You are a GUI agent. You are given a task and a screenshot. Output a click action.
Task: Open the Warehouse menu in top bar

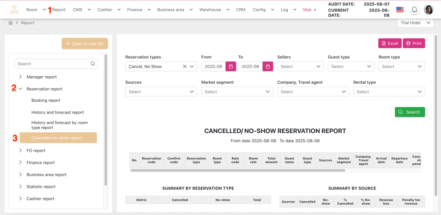coord(212,9)
